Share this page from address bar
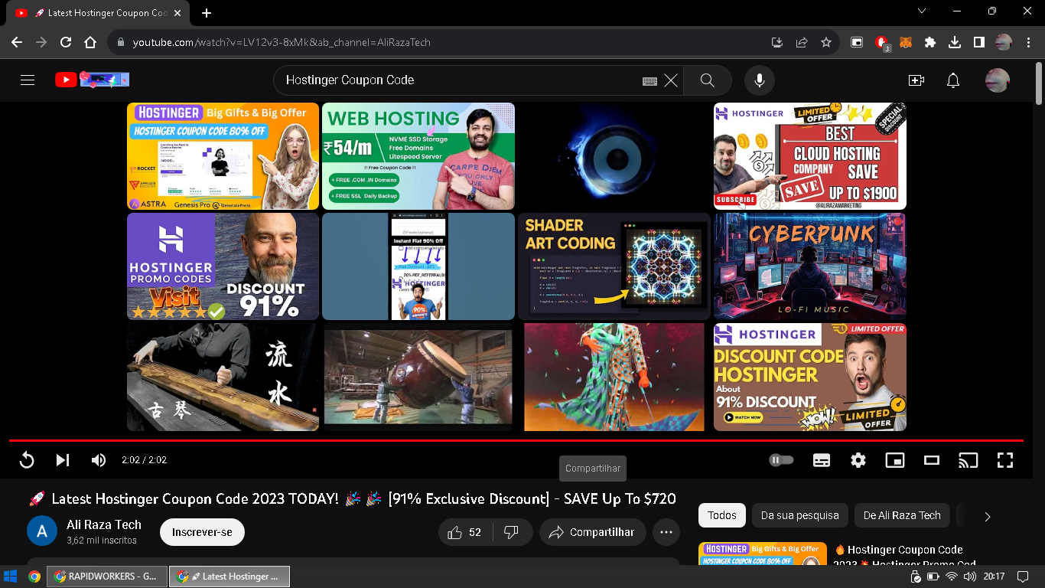Image resolution: width=1045 pixels, height=588 pixels. tap(802, 42)
